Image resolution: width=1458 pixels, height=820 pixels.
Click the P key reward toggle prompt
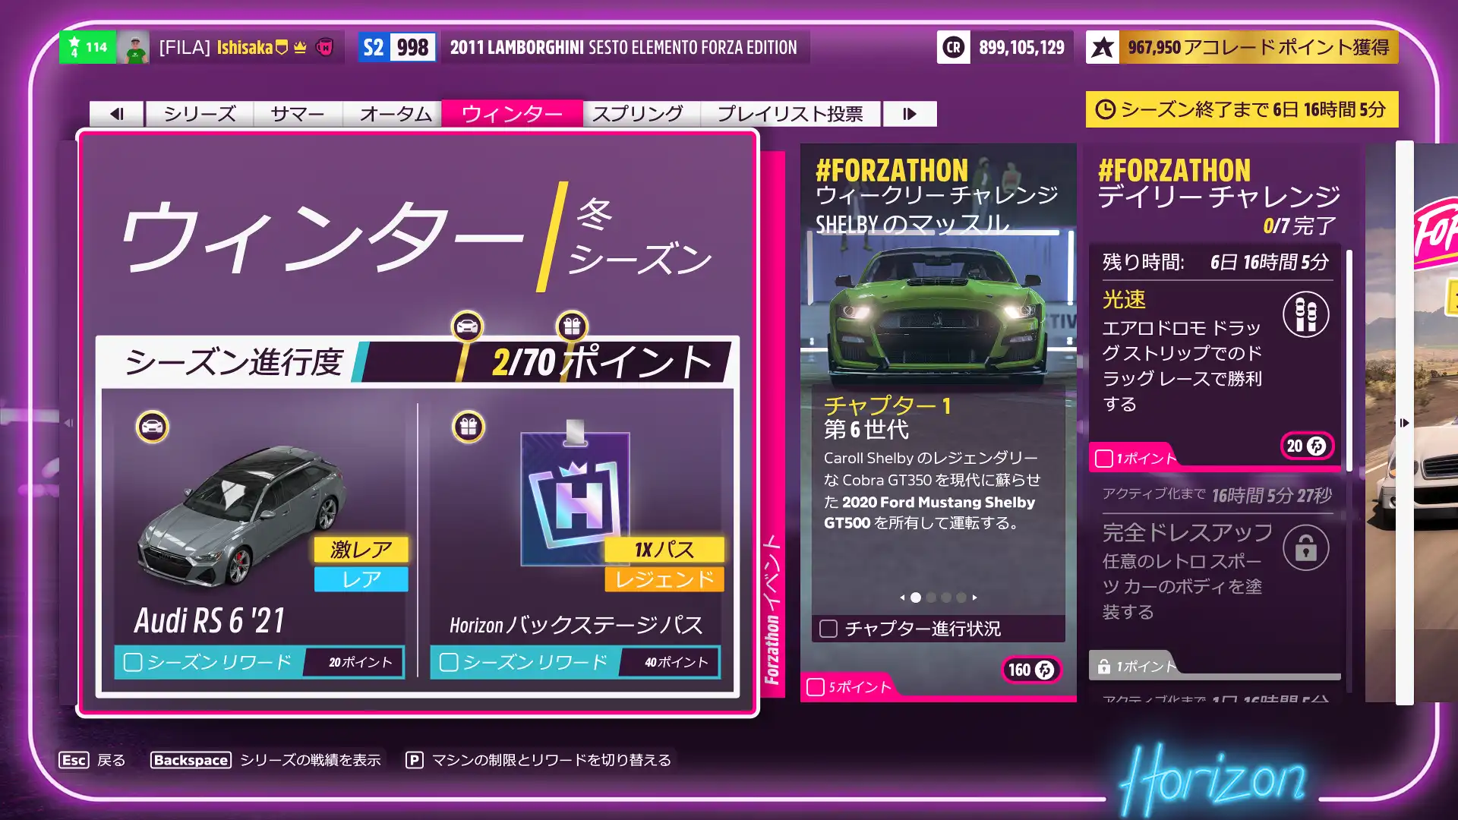click(x=538, y=760)
